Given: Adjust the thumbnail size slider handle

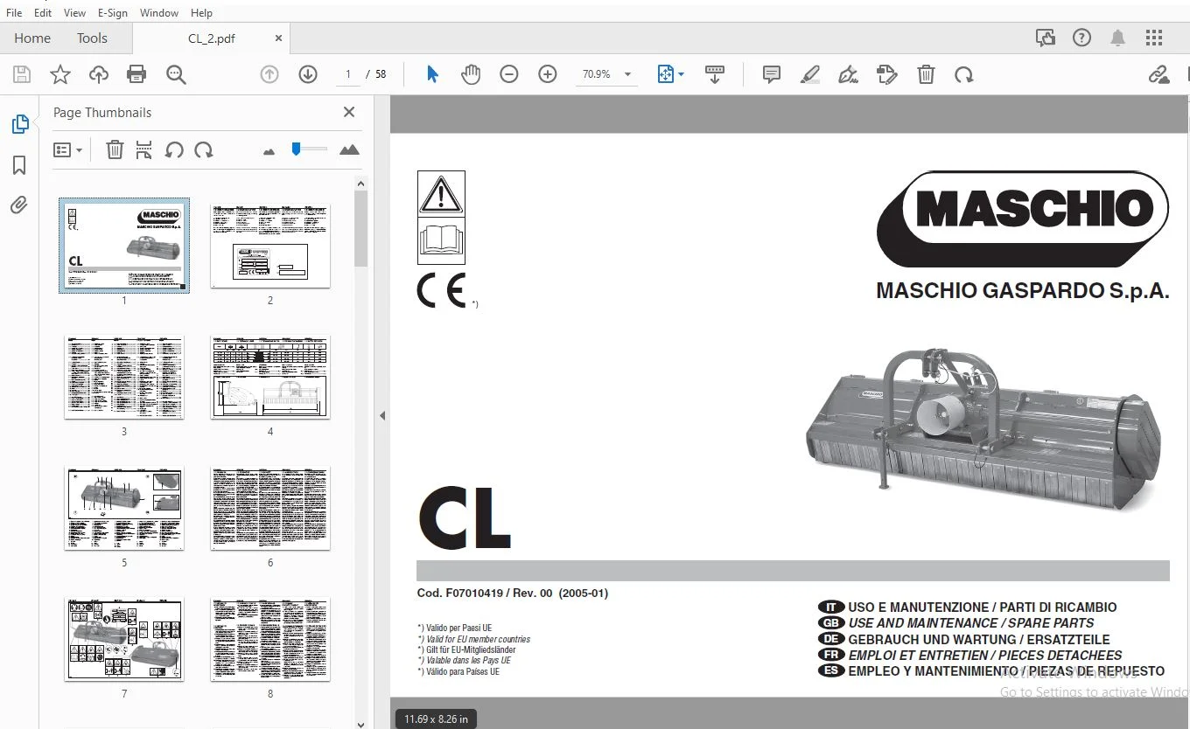Looking at the screenshot, I should coord(297,149).
